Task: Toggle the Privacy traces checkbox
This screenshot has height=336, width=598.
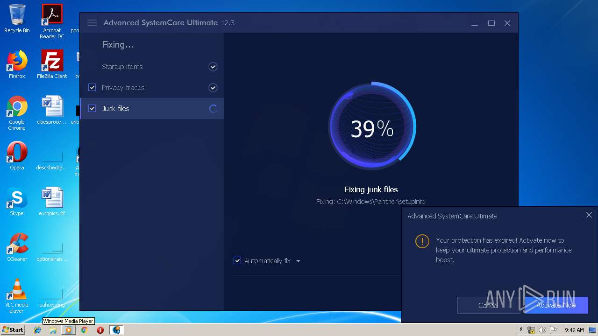Action: [92, 87]
